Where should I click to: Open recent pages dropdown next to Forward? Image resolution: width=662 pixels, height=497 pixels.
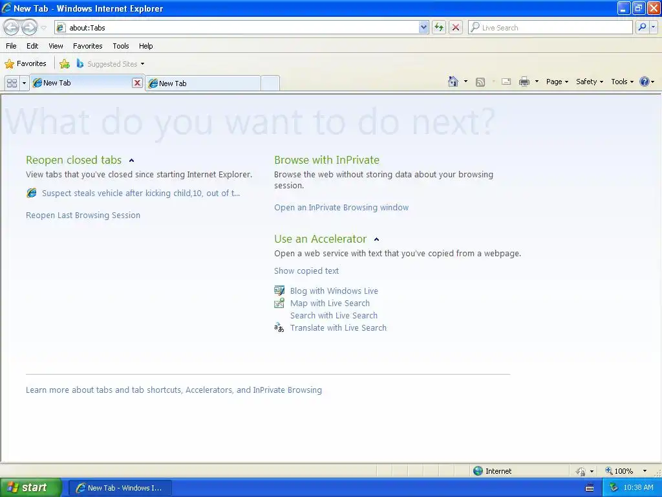pyautogui.click(x=44, y=28)
